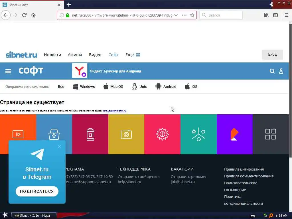Filter software by Windows
The image size is (292, 219).
(x=84, y=87)
